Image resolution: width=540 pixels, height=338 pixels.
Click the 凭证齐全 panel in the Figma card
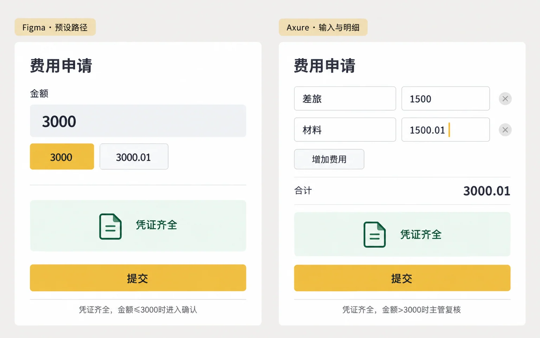[138, 226]
